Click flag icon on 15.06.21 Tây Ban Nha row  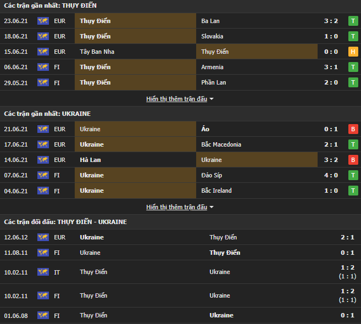pyautogui.click(x=42, y=52)
